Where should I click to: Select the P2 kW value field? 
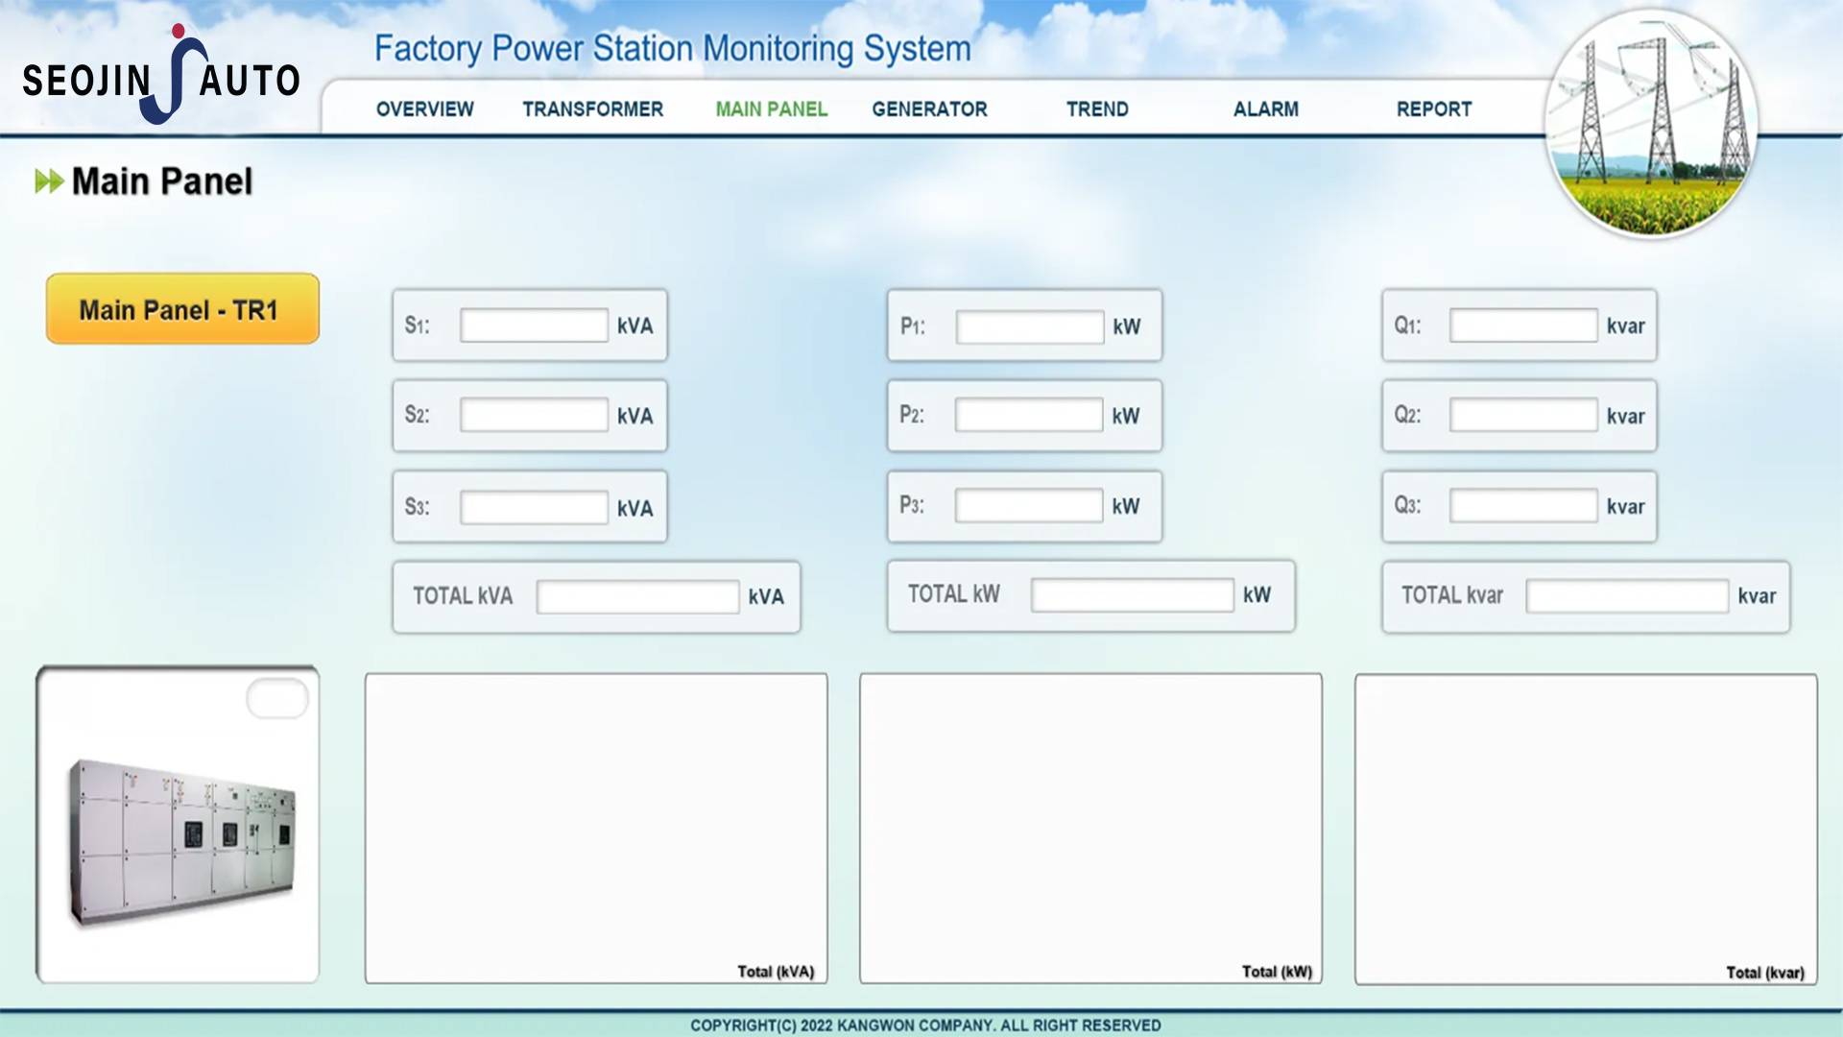(x=1028, y=416)
